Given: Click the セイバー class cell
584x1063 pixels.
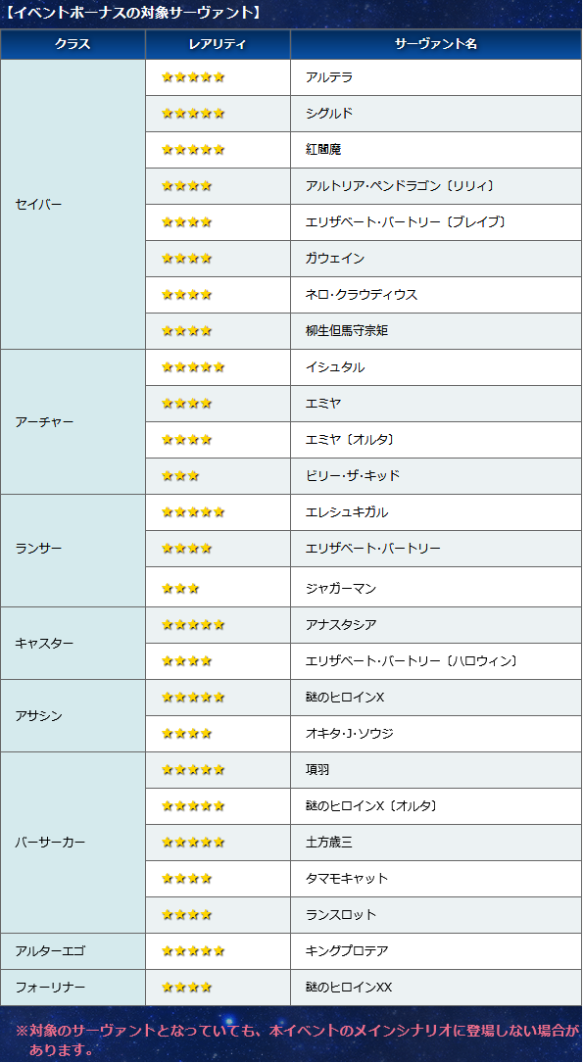Looking at the screenshot, I should [73, 204].
